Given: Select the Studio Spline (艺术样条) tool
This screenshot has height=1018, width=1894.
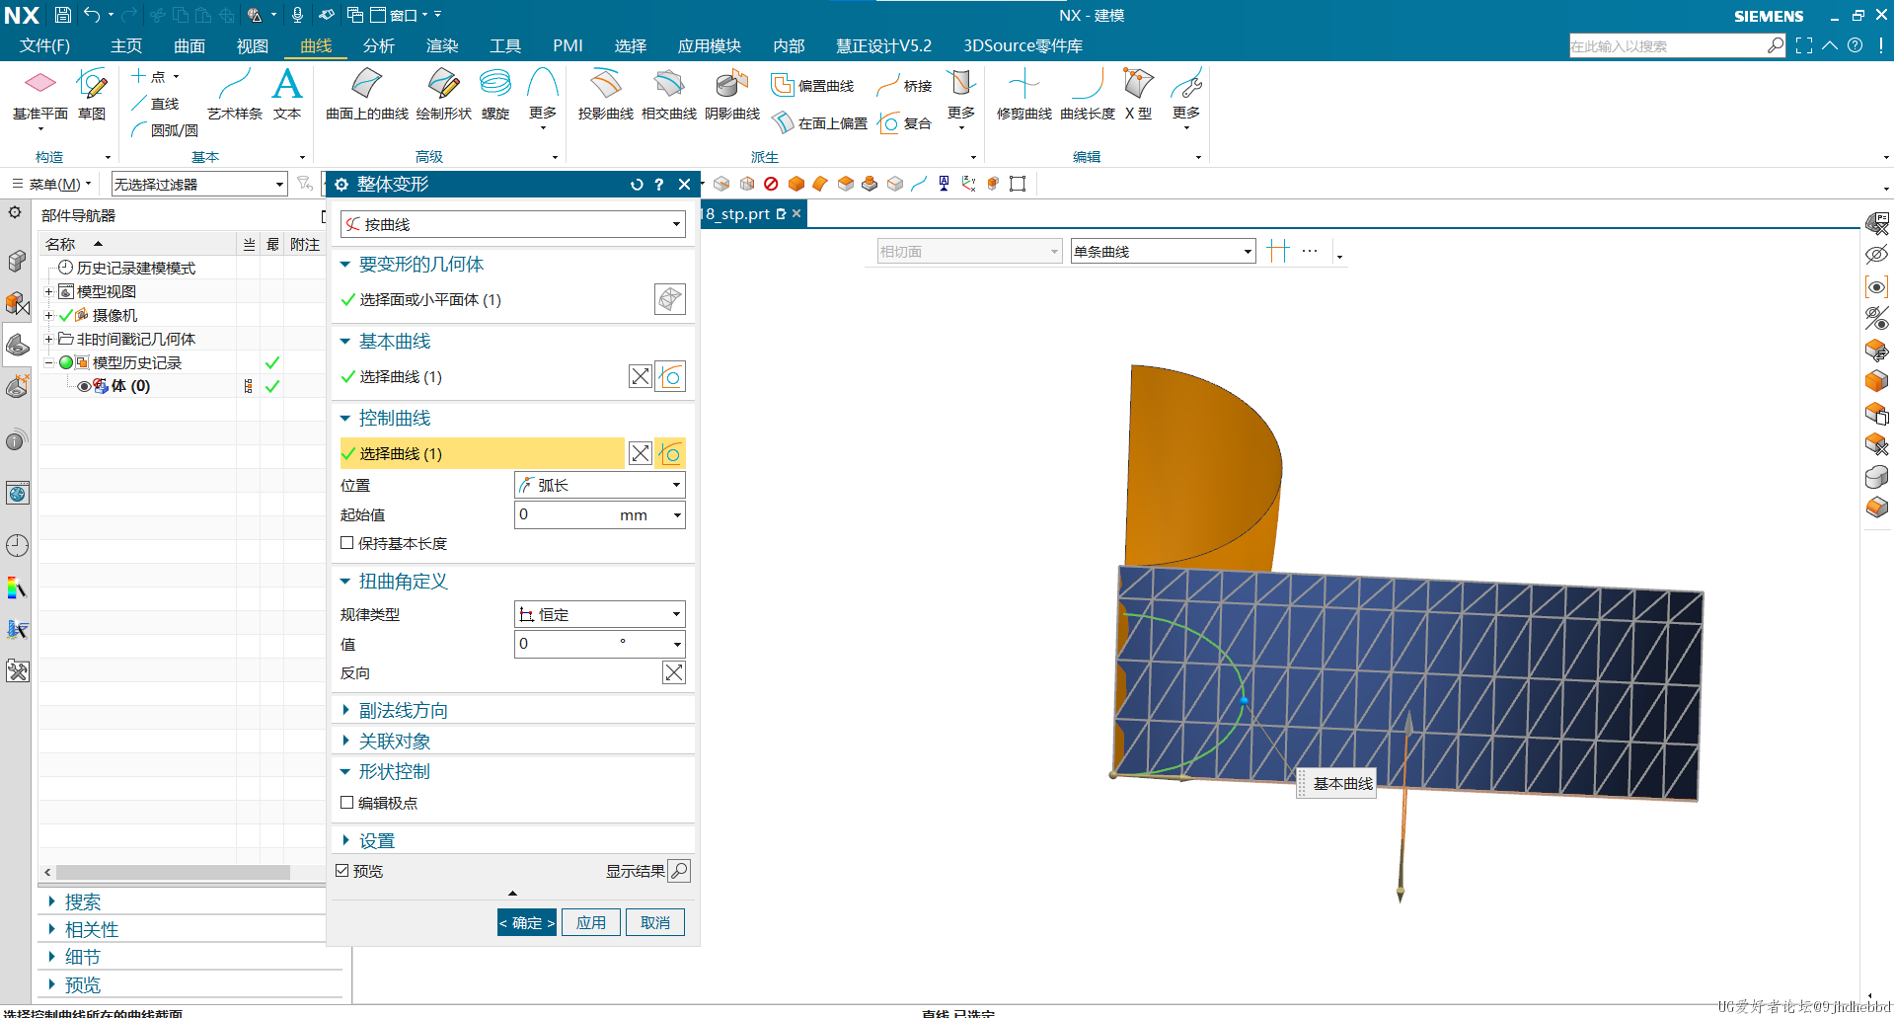Looking at the screenshot, I should 235,95.
